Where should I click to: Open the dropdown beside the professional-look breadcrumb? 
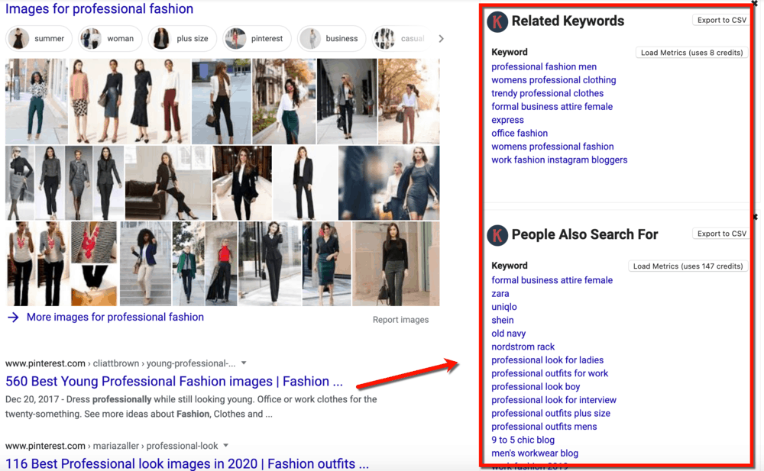[225, 445]
